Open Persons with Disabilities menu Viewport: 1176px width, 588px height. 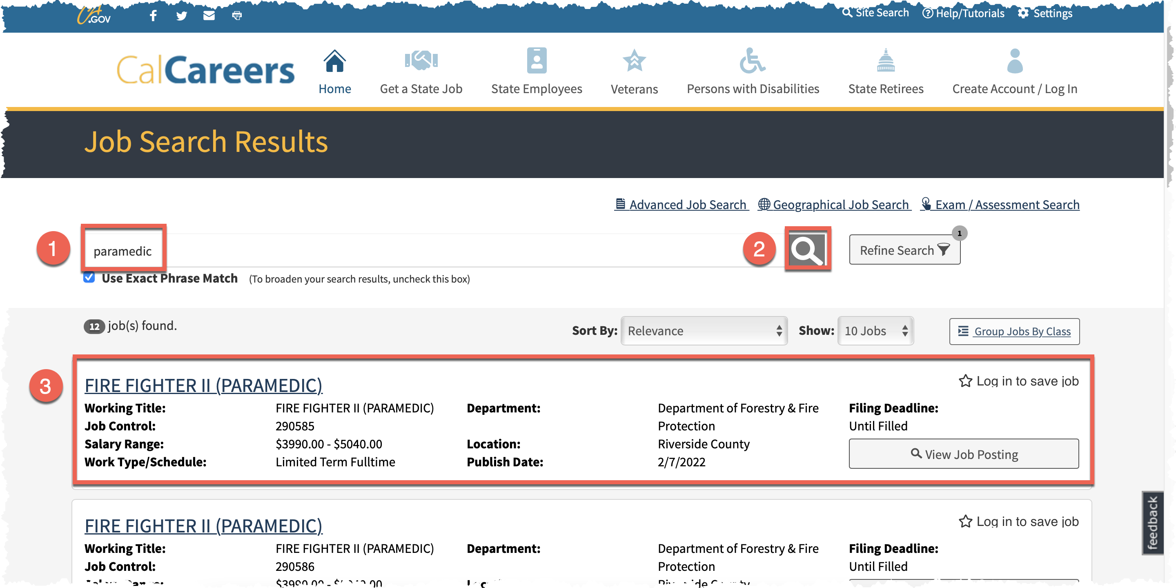point(753,89)
